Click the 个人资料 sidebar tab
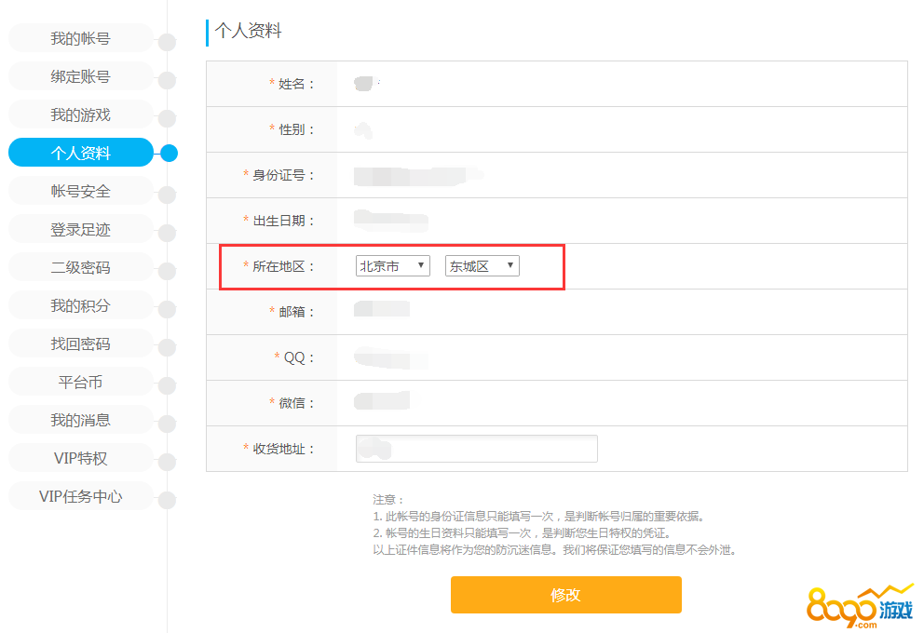Image resolution: width=924 pixels, height=633 pixels. 80,153
